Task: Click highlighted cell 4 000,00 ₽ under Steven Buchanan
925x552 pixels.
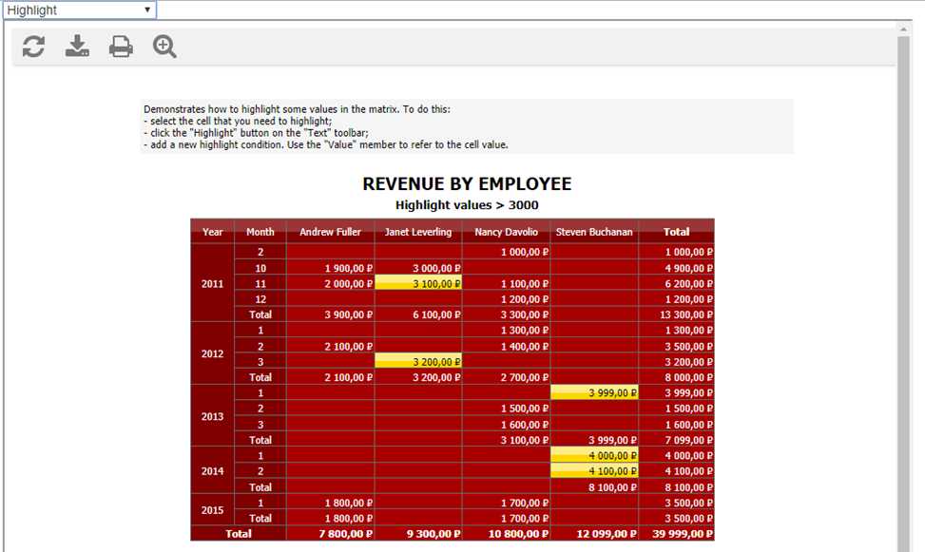Action: click(x=594, y=455)
